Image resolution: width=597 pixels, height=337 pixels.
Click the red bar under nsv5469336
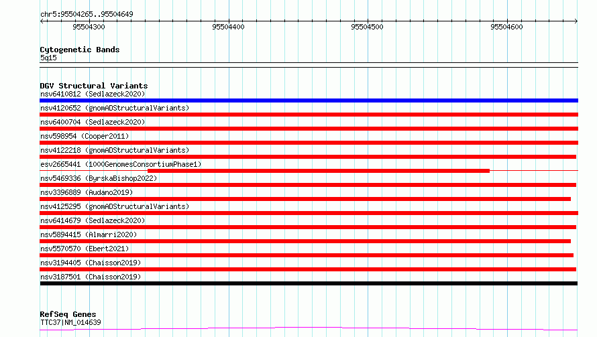[308, 185]
